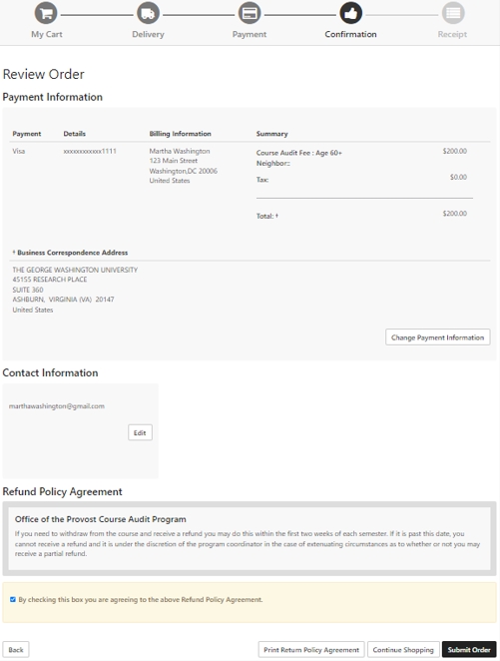
Task: Select the Receipt step label
Action: coord(452,35)
